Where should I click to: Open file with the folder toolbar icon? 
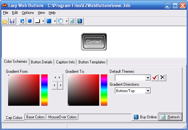point(5,21)
